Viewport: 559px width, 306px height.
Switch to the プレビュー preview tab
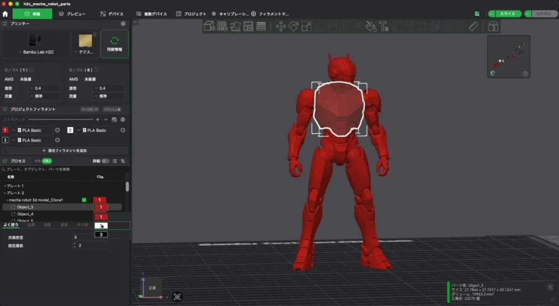tap(73, 14)
